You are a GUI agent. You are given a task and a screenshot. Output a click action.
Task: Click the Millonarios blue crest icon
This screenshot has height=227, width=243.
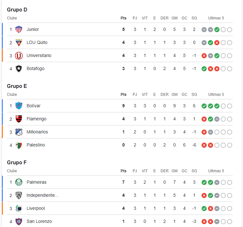point(19,132)
